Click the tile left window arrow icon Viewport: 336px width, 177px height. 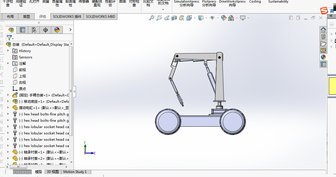291,18
